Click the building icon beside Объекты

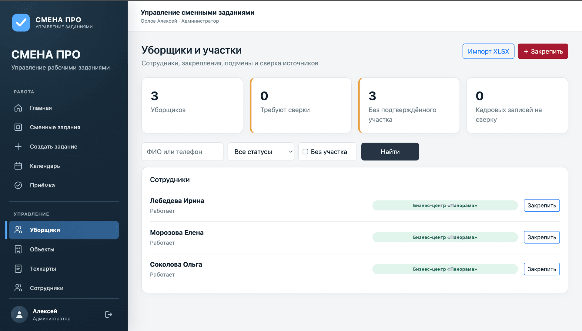[18, 249]
